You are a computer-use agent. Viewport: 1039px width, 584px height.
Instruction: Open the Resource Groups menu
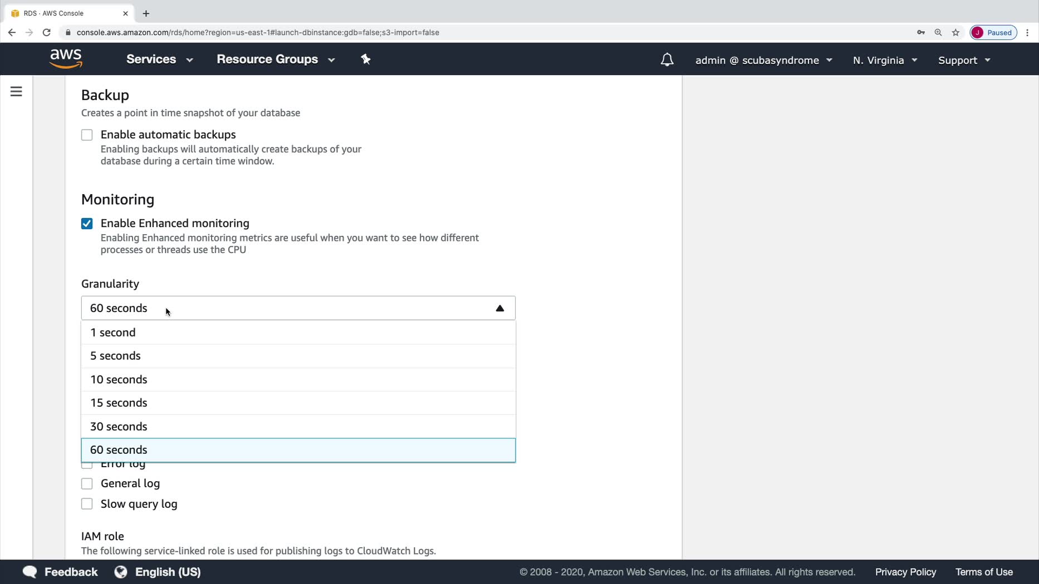click(x=276, y=60)
